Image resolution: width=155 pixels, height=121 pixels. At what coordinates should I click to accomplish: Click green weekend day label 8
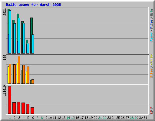pos(42,118)
